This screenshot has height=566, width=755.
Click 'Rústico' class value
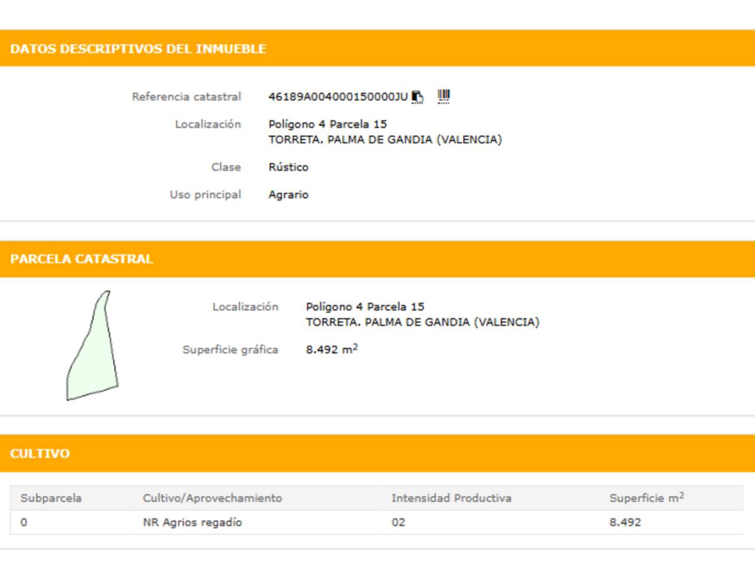point(288,167)
